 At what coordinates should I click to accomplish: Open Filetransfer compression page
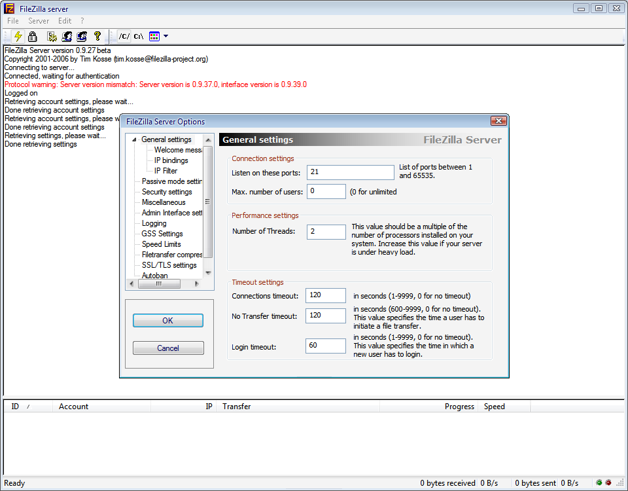point(172,255)
